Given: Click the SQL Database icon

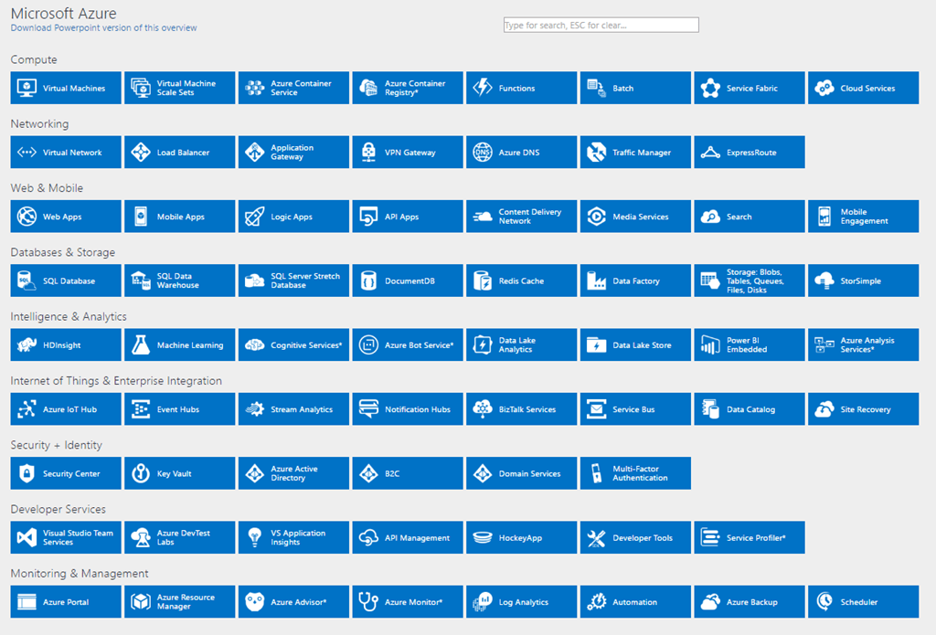Looking at the screenshot, I should coord(27,280).
